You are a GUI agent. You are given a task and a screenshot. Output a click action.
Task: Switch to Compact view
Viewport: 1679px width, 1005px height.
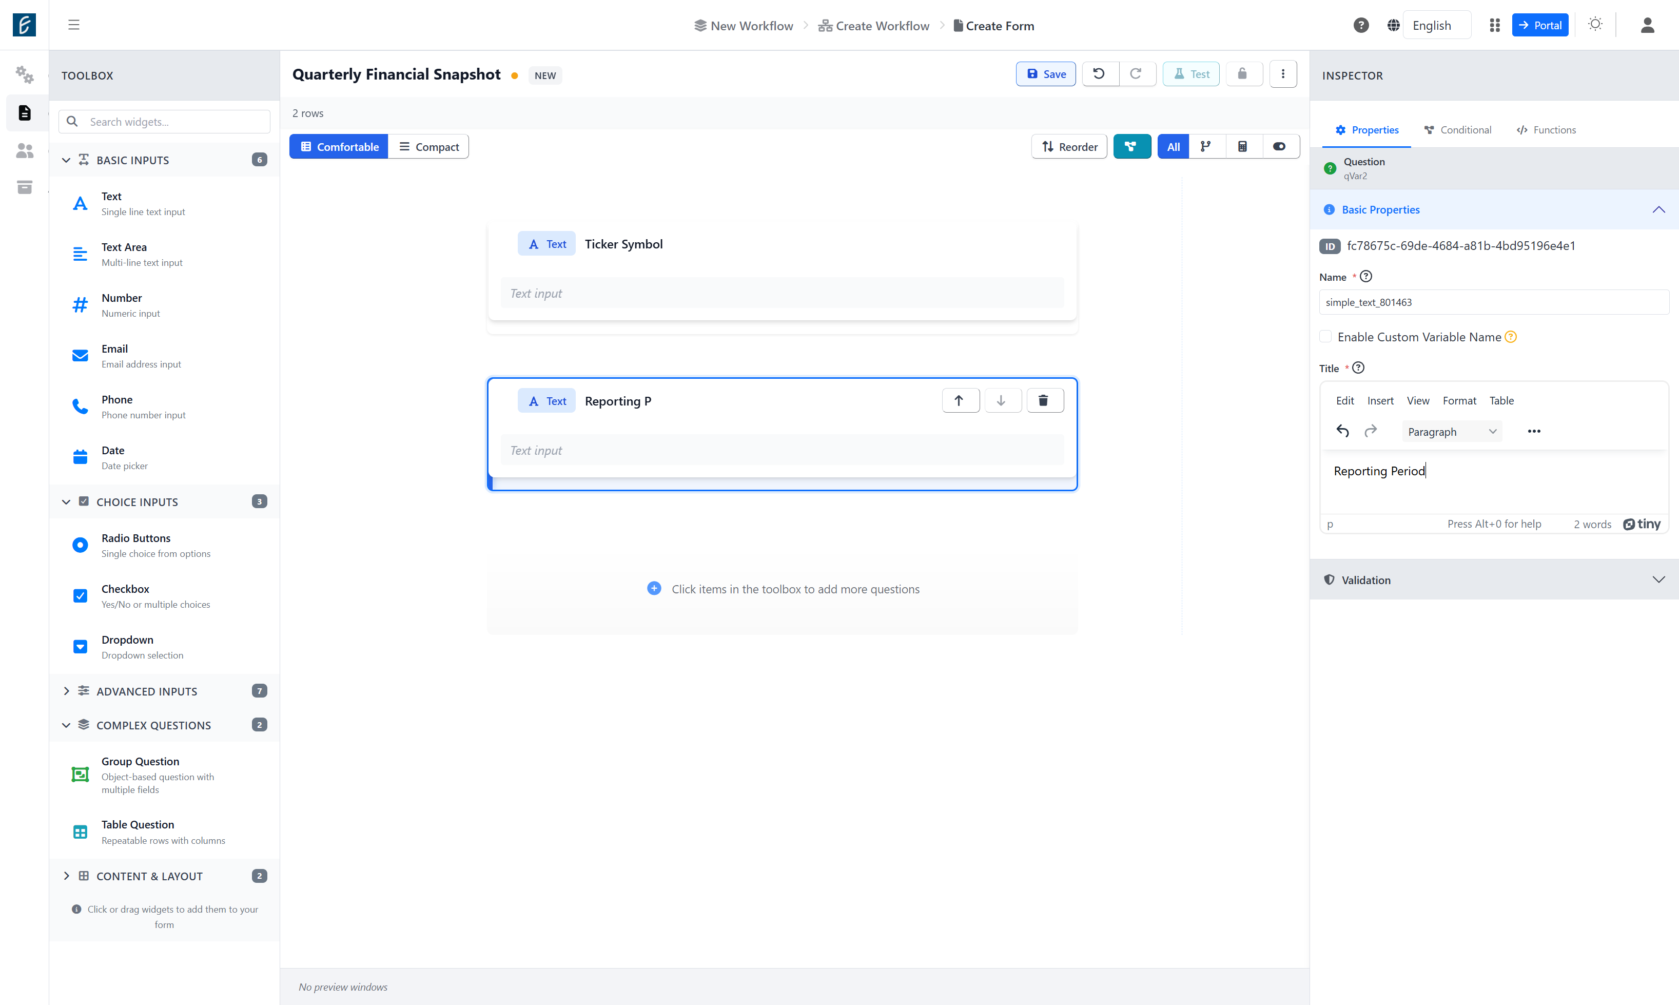click(x=428, y=146)
